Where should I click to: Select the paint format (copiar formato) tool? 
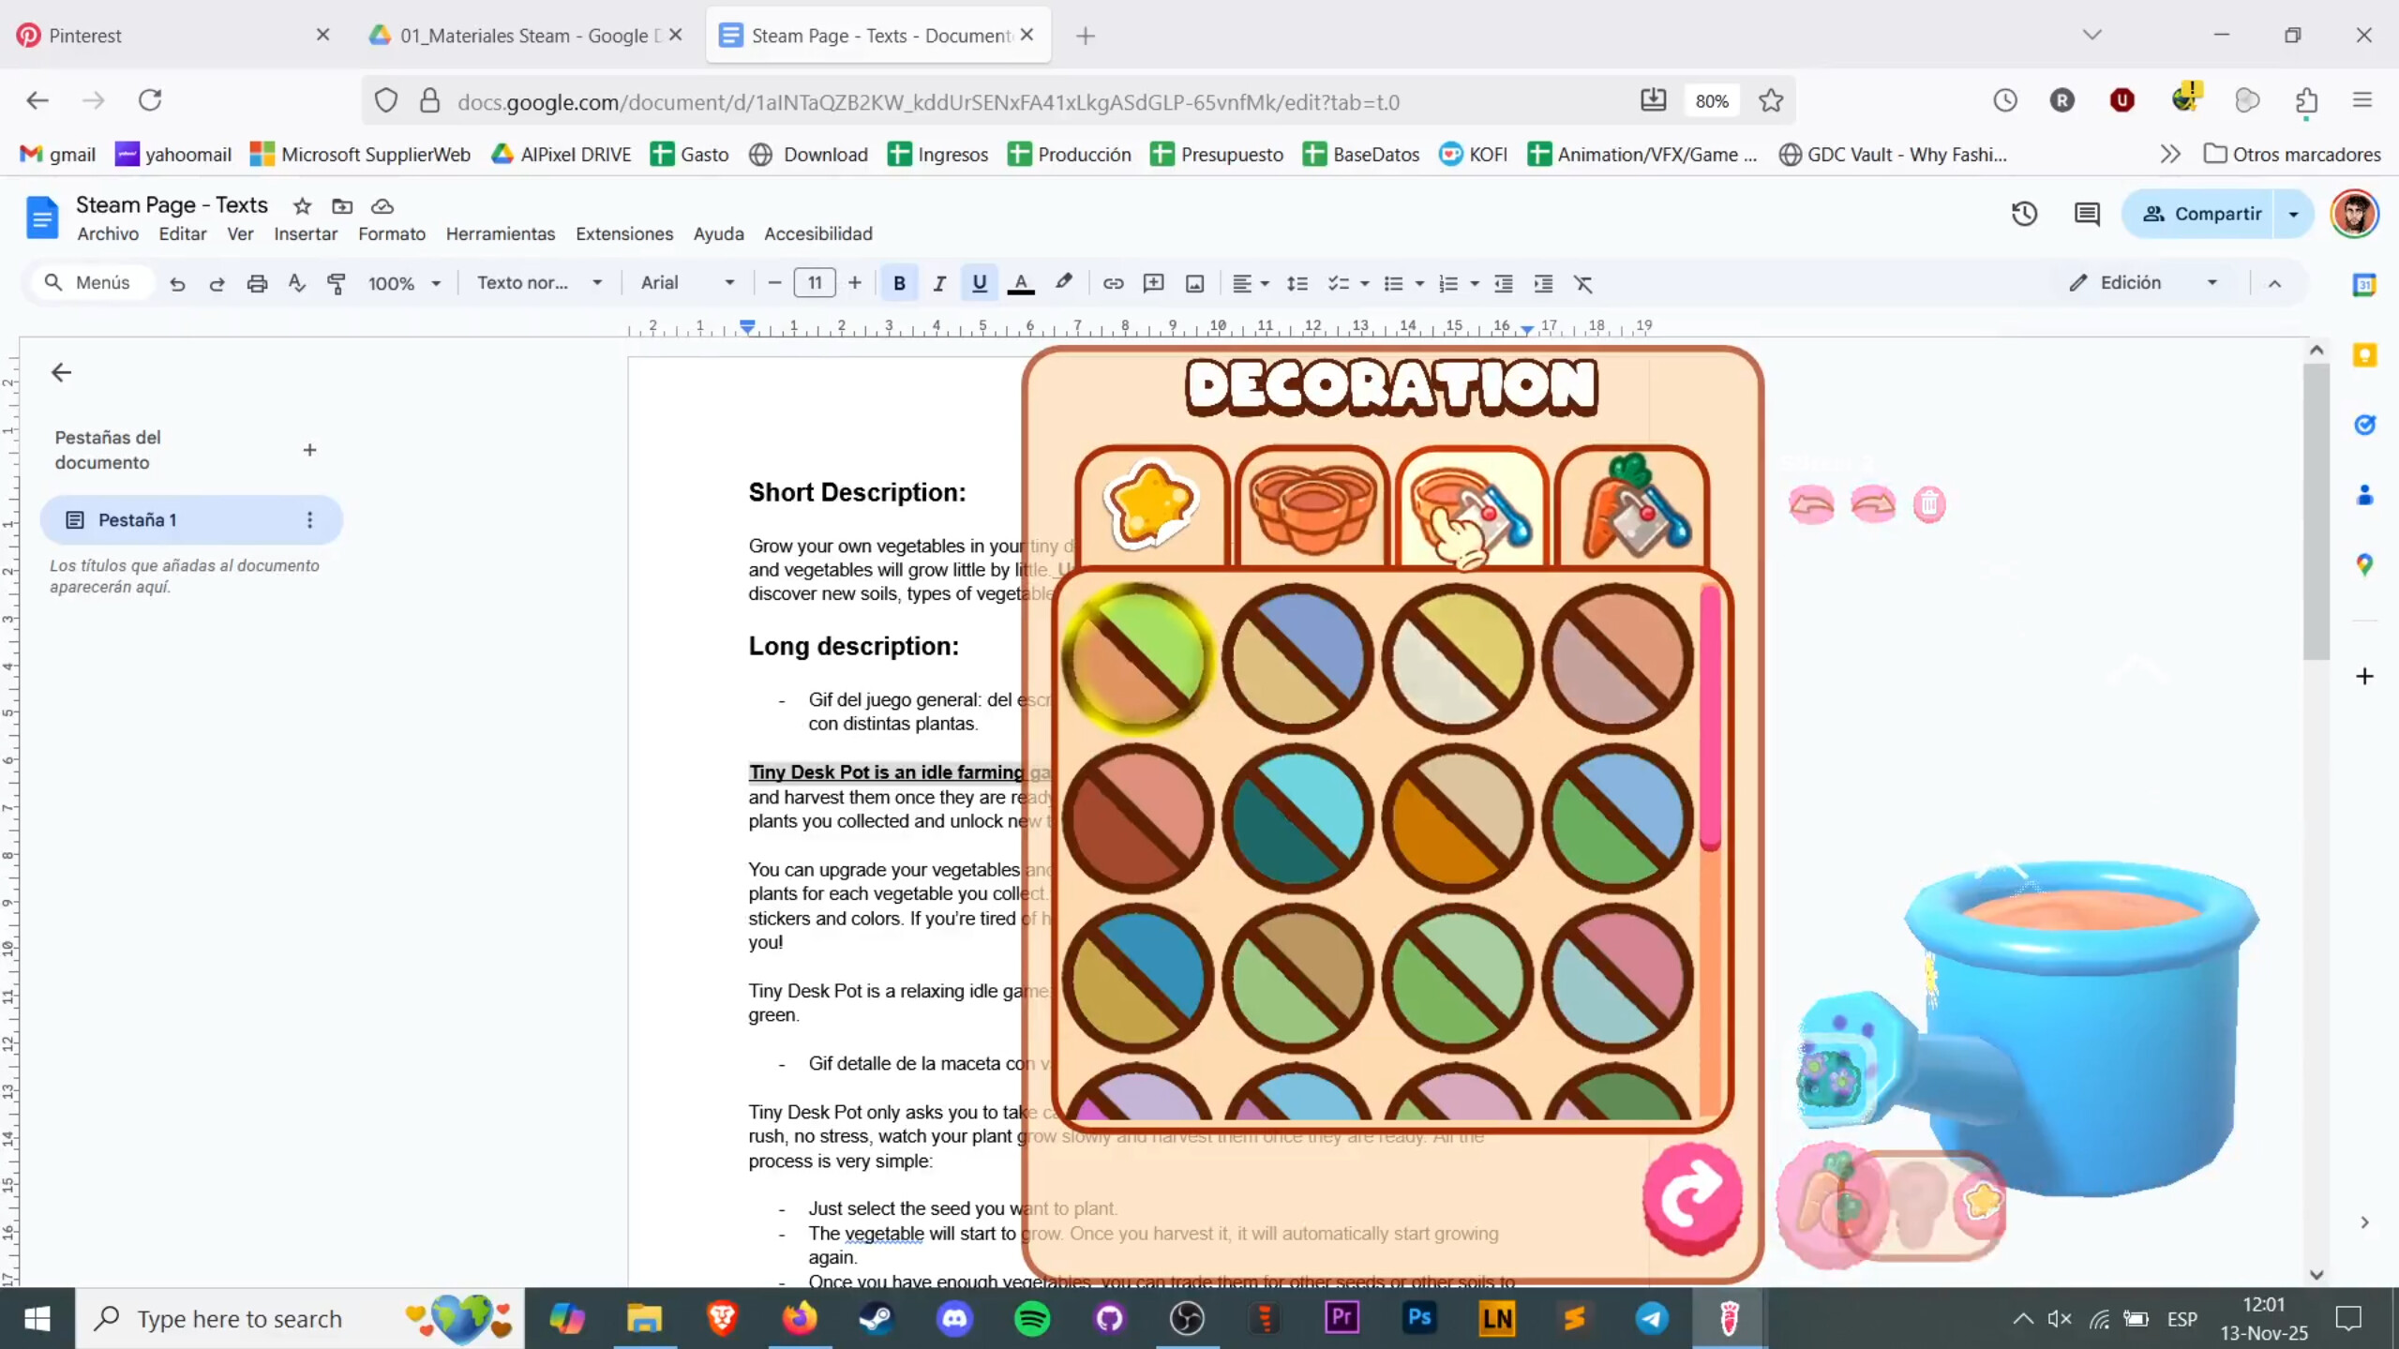[336, 283]
